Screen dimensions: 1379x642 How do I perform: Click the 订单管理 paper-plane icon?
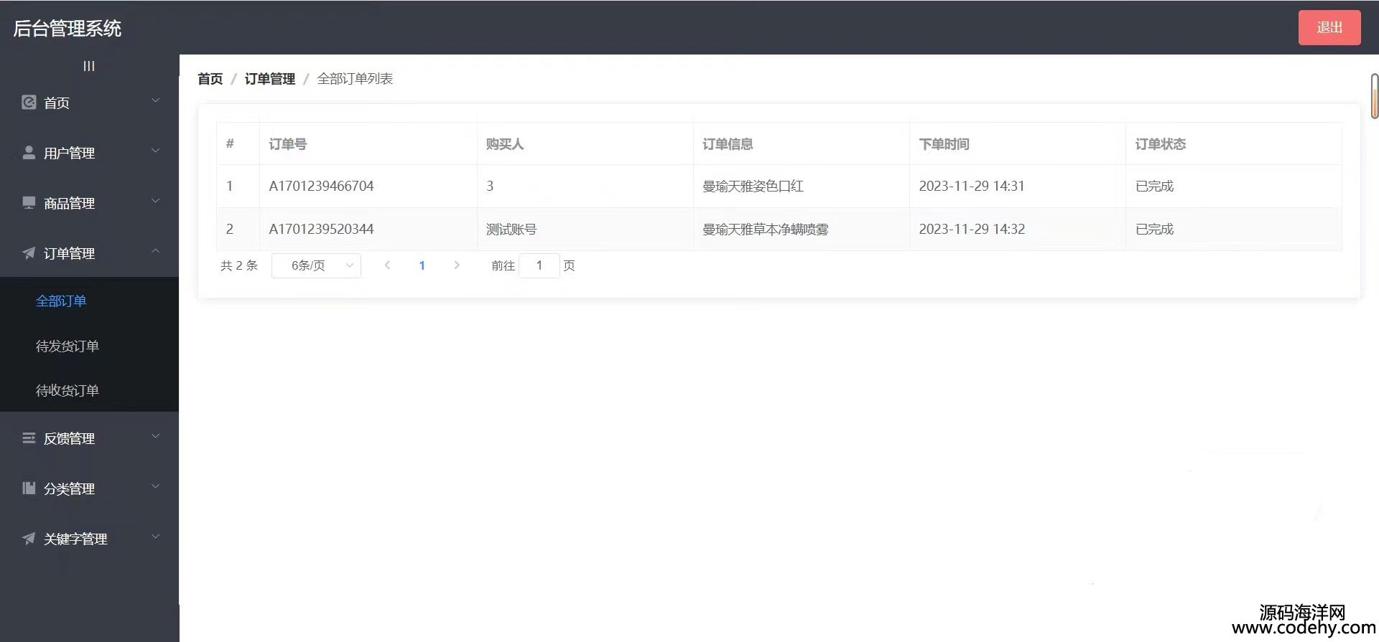tap(29, 253)
